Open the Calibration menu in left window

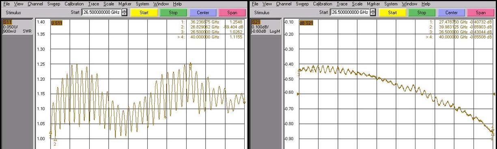point(74,4)
